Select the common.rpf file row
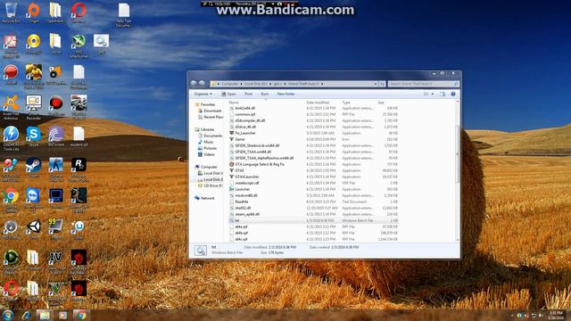 (x=313, y=114)
